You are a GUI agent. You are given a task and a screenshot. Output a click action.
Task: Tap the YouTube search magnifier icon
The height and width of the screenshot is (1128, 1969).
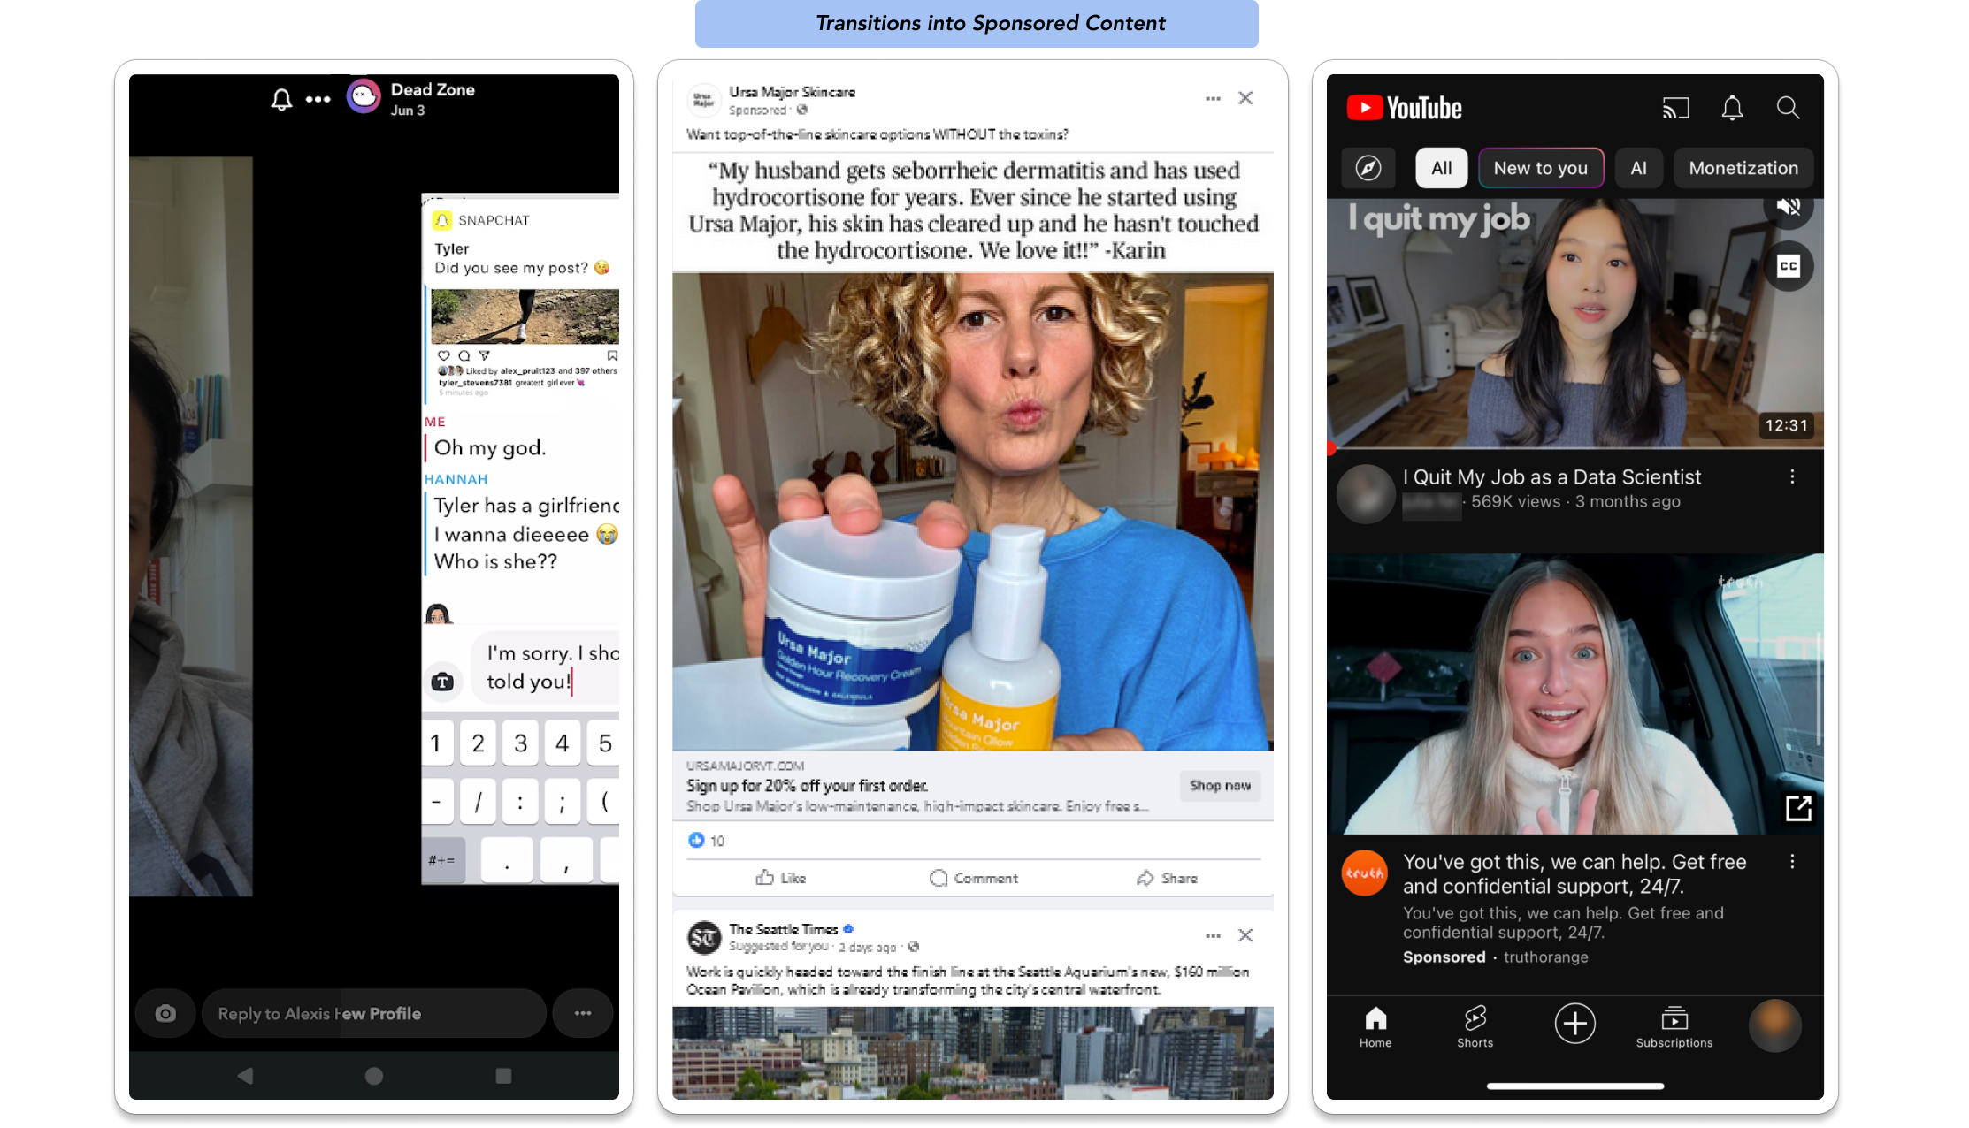click(1788, 108)
